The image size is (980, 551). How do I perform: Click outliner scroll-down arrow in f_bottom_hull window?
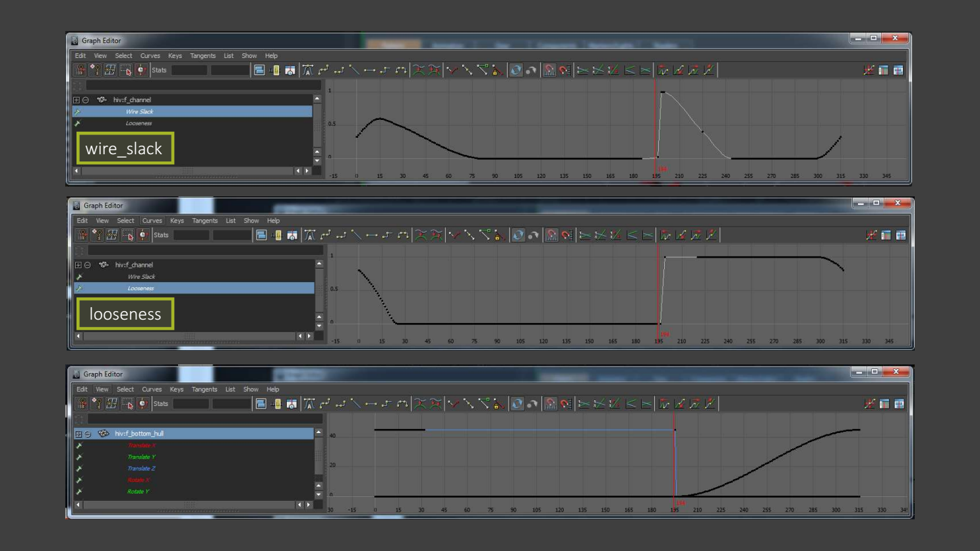[319, 494]
